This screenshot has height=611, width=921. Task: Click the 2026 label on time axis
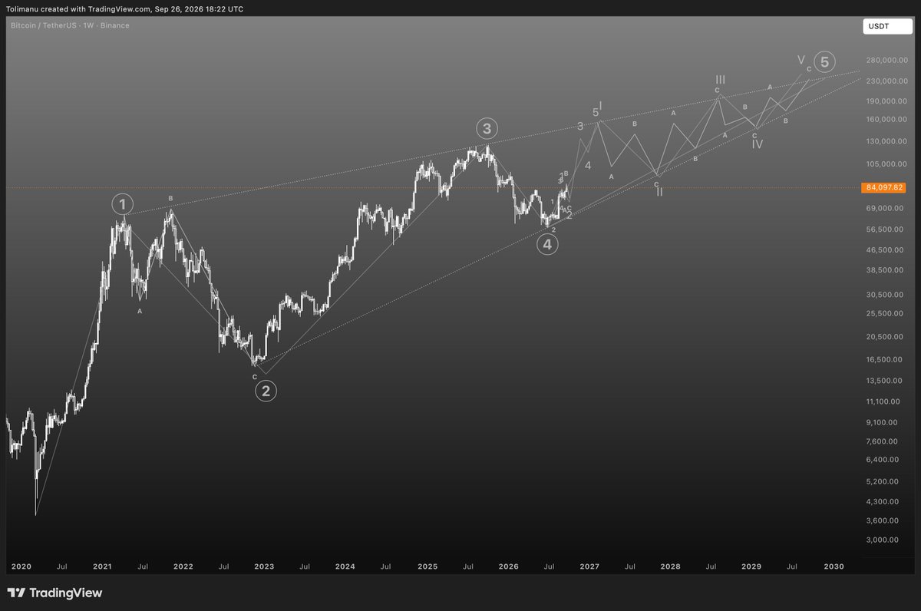[x=508, y=566]
